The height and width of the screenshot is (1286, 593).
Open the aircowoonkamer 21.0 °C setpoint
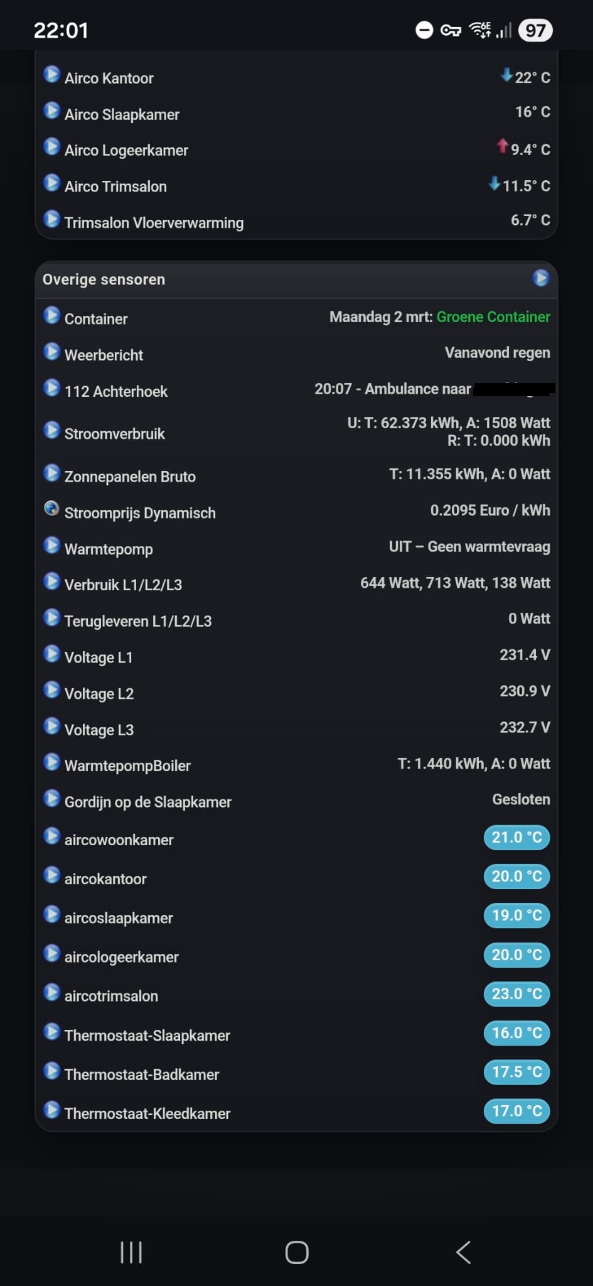tap(516, 838)
